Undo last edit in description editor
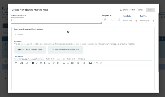This screenshot has height=97, width=165. pos(97,63)
